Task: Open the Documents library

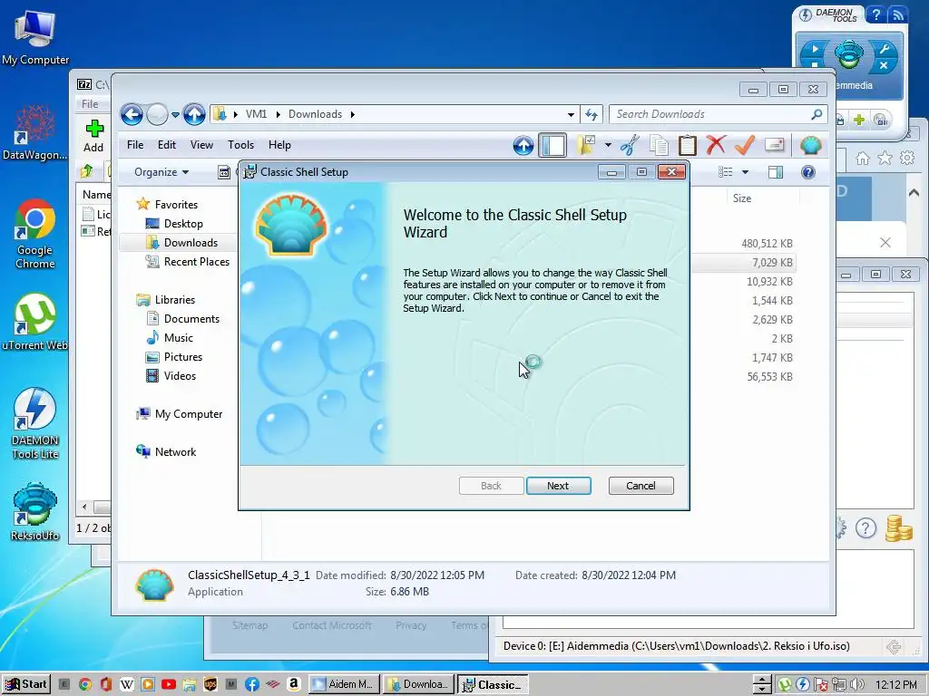Action: [x=191, y=318]
